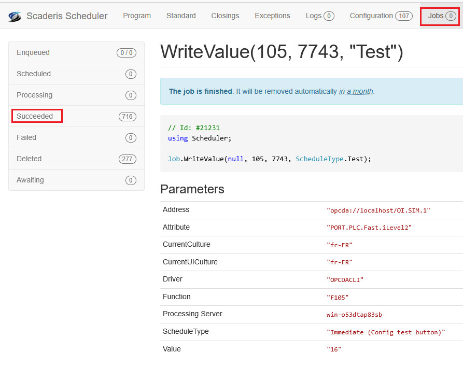Open the Program menu item
The width and height of the screenshot is (463, 381).
(x=137, y=16)
